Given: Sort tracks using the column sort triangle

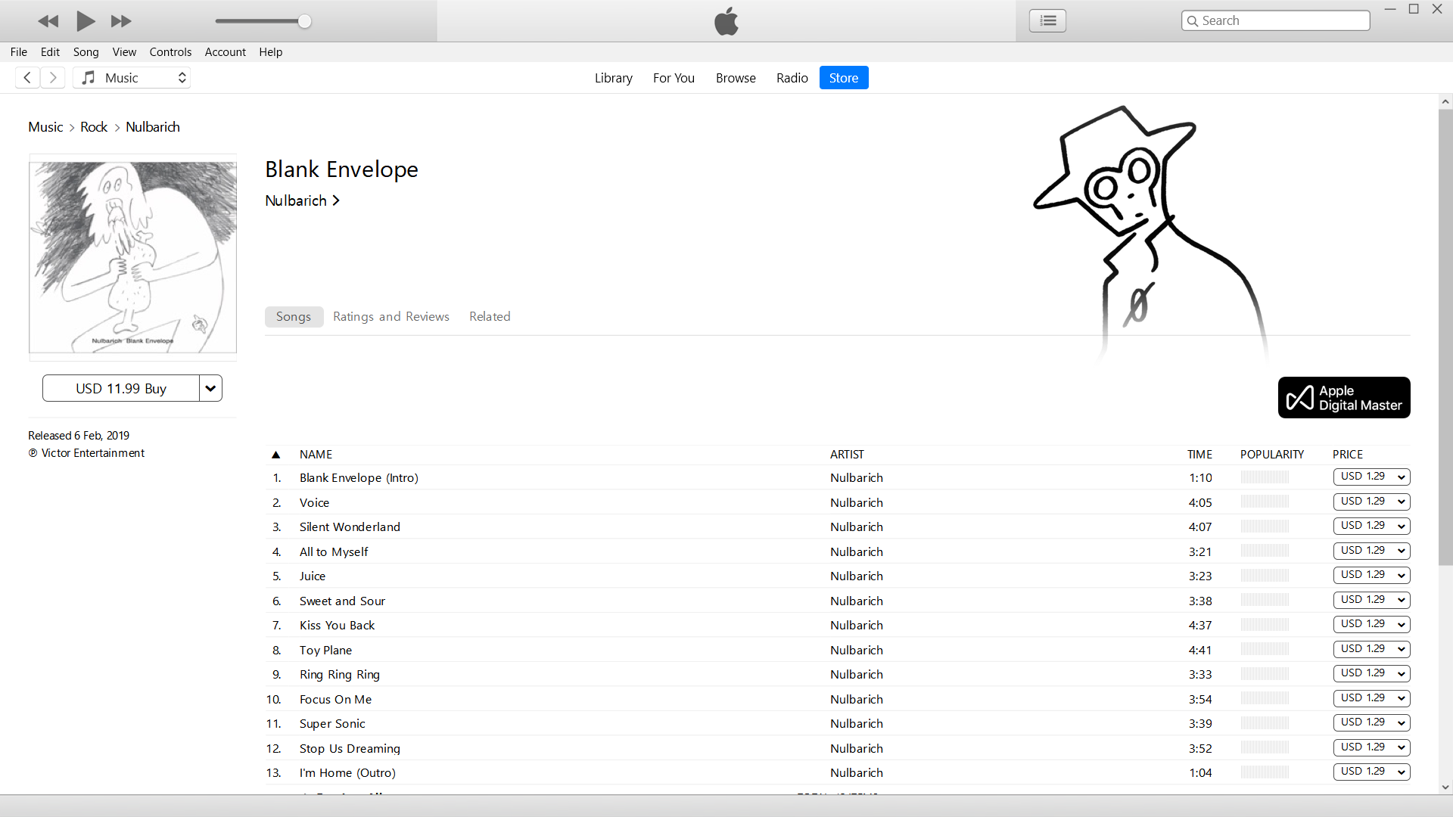Looking at the screenshot, I should [x=276, y=454].
